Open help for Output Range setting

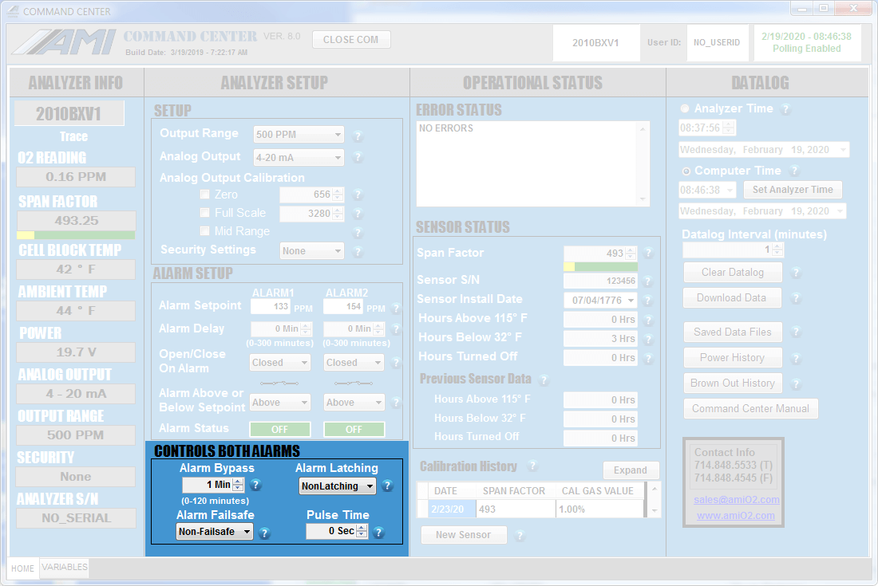point(358,136)
